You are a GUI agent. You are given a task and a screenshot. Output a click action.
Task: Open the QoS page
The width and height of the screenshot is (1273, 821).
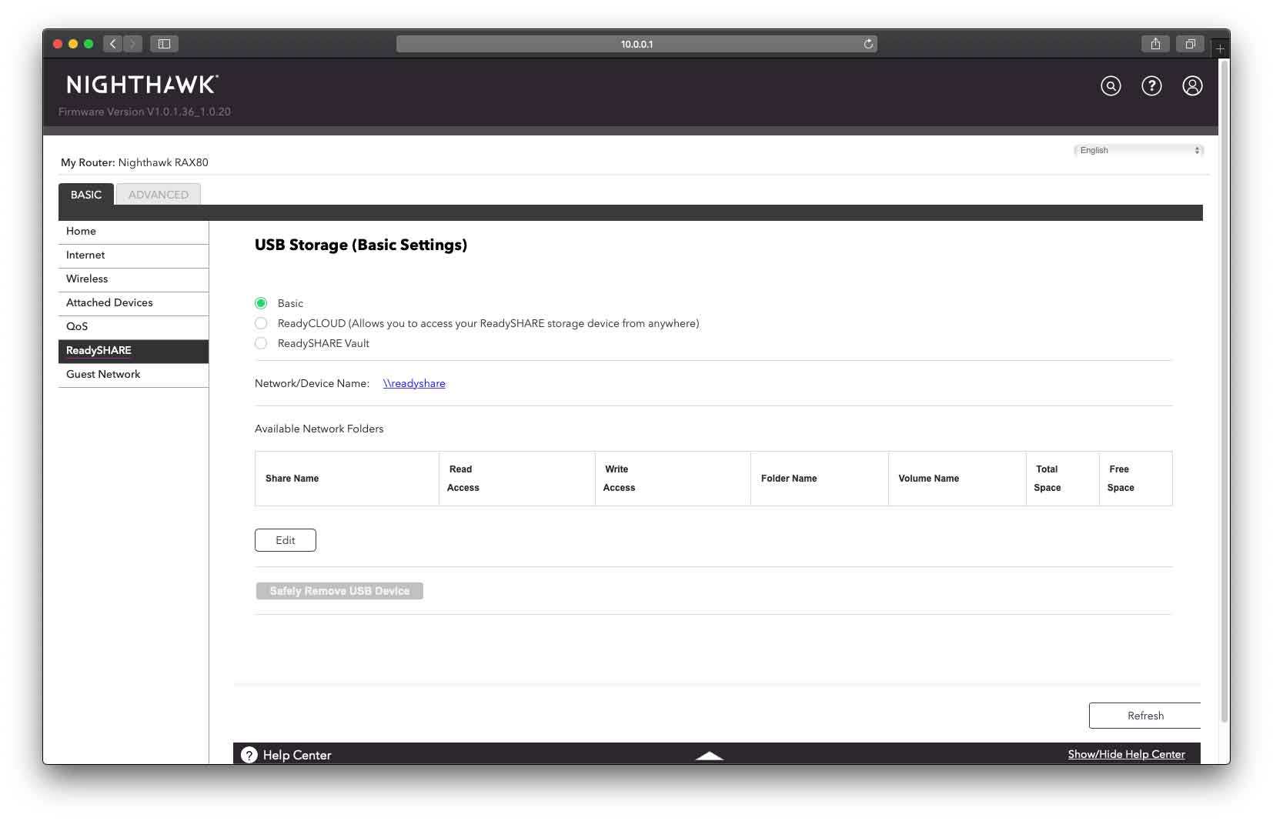tap(133, 327)
